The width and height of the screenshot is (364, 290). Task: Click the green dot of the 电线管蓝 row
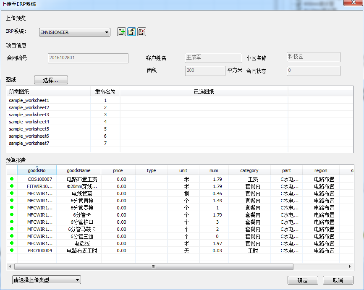coord(12,193)
